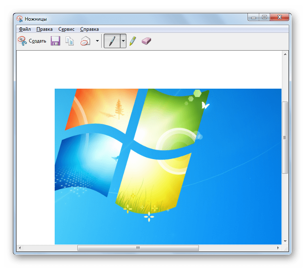Click the Создать new snip button

pos(32,41)
